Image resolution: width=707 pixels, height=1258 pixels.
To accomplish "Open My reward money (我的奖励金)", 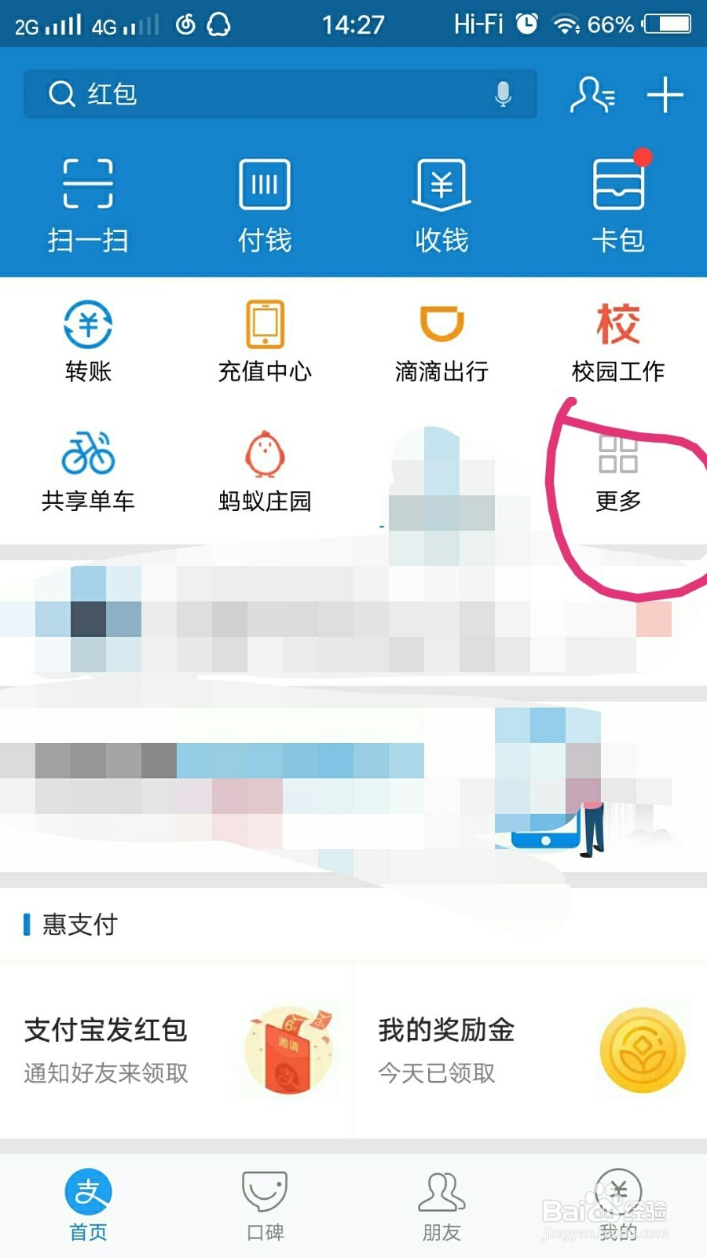I will coord(531,1050).
